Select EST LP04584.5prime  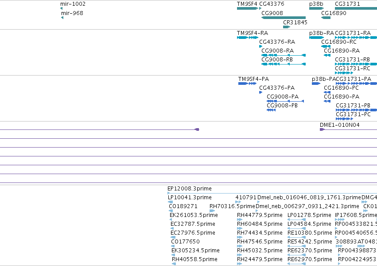coord(309,224)
